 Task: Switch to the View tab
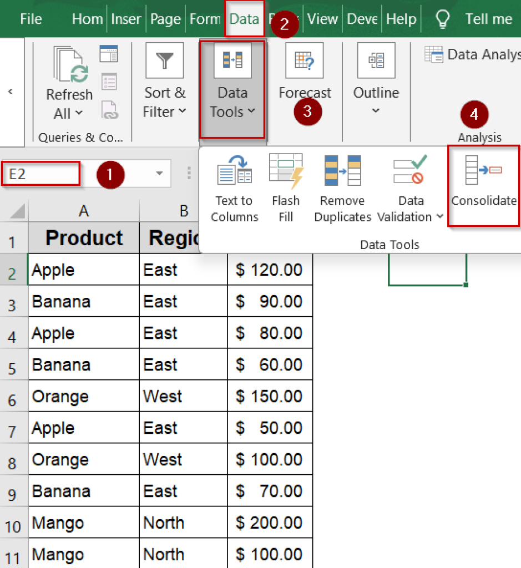coord(323,18)
